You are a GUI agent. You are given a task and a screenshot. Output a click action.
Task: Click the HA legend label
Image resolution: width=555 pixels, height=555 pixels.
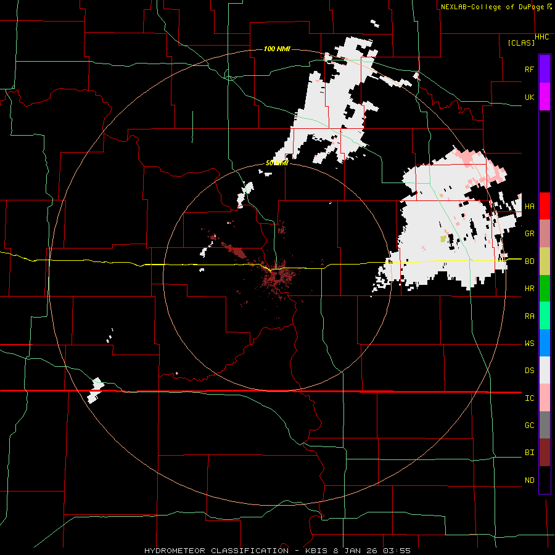(x=529, y=206)
